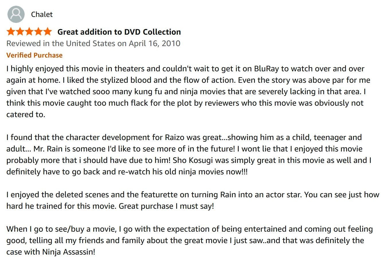Click the fifth orange rating star

[x=48, y=31]
